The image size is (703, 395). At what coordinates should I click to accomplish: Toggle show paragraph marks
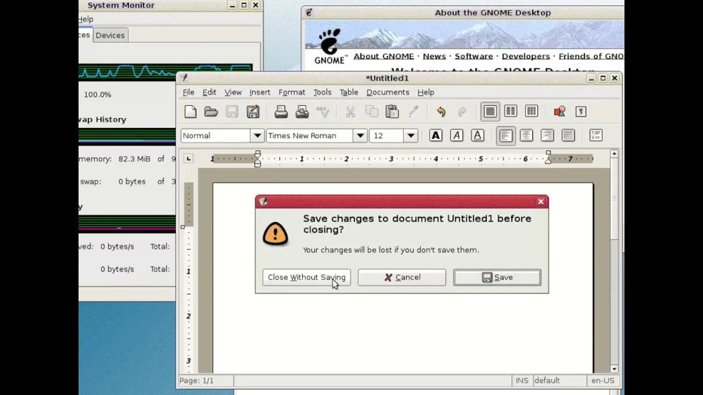(x=581, y=112)
